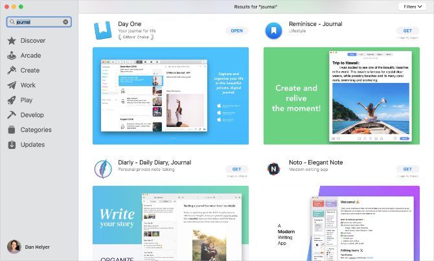Click the Editors' Choice badge under Day One
The image size is (434, 261).
[136, 37]
